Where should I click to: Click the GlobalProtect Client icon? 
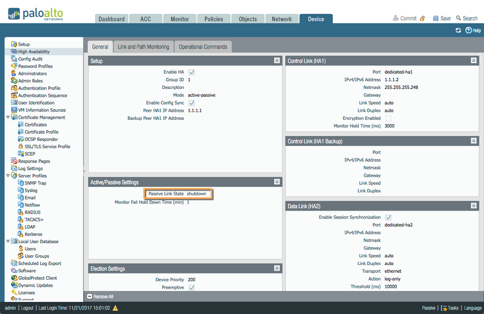click(14, 278)
